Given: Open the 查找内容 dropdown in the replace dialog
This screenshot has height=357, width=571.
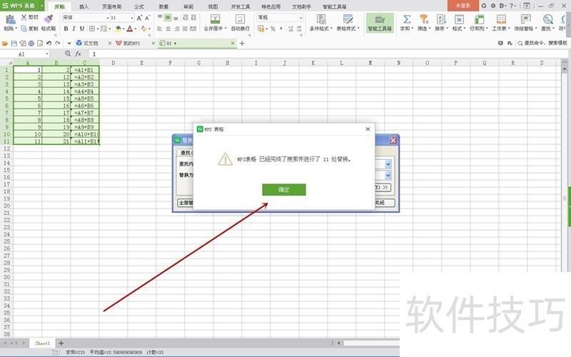Looking at the screenshot, I should [x=388, y=164].
